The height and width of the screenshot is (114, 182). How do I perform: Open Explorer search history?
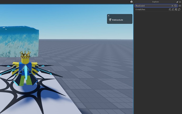click(x=175, y=6)
